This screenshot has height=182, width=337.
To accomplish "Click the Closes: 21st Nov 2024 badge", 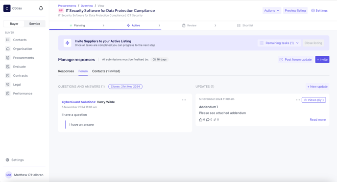I will point(125,87).
